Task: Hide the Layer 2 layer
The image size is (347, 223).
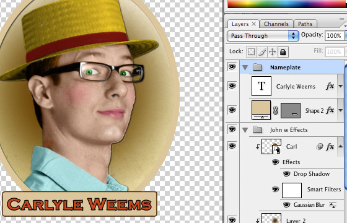Action: (x=232, y=220)
